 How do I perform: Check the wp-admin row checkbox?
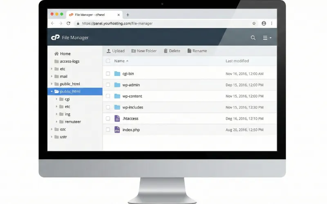(x=108, y=85)
